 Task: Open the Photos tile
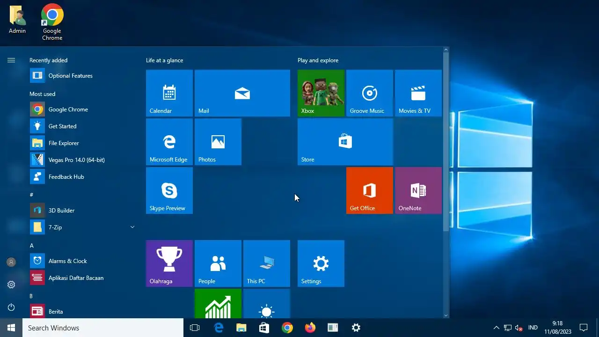[x=218, y=142]
